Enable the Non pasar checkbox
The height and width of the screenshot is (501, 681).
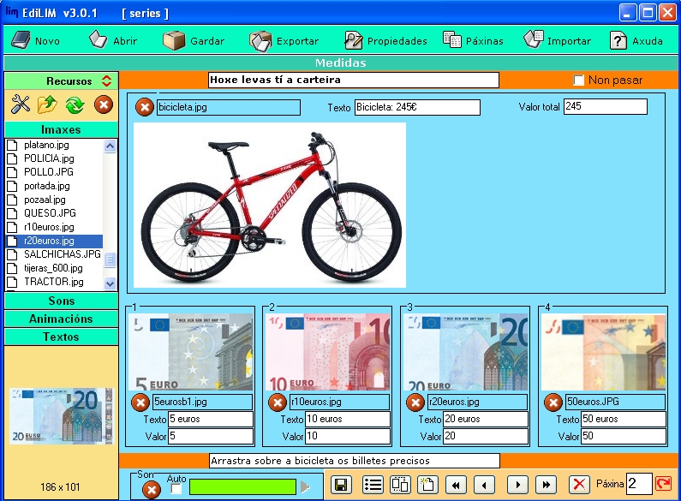click(x=579, y=81)
